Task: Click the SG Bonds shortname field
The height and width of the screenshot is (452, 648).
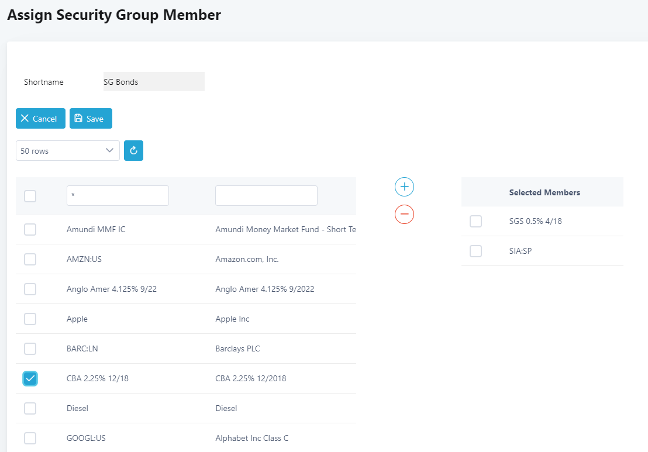Action: tap(153, 82)
